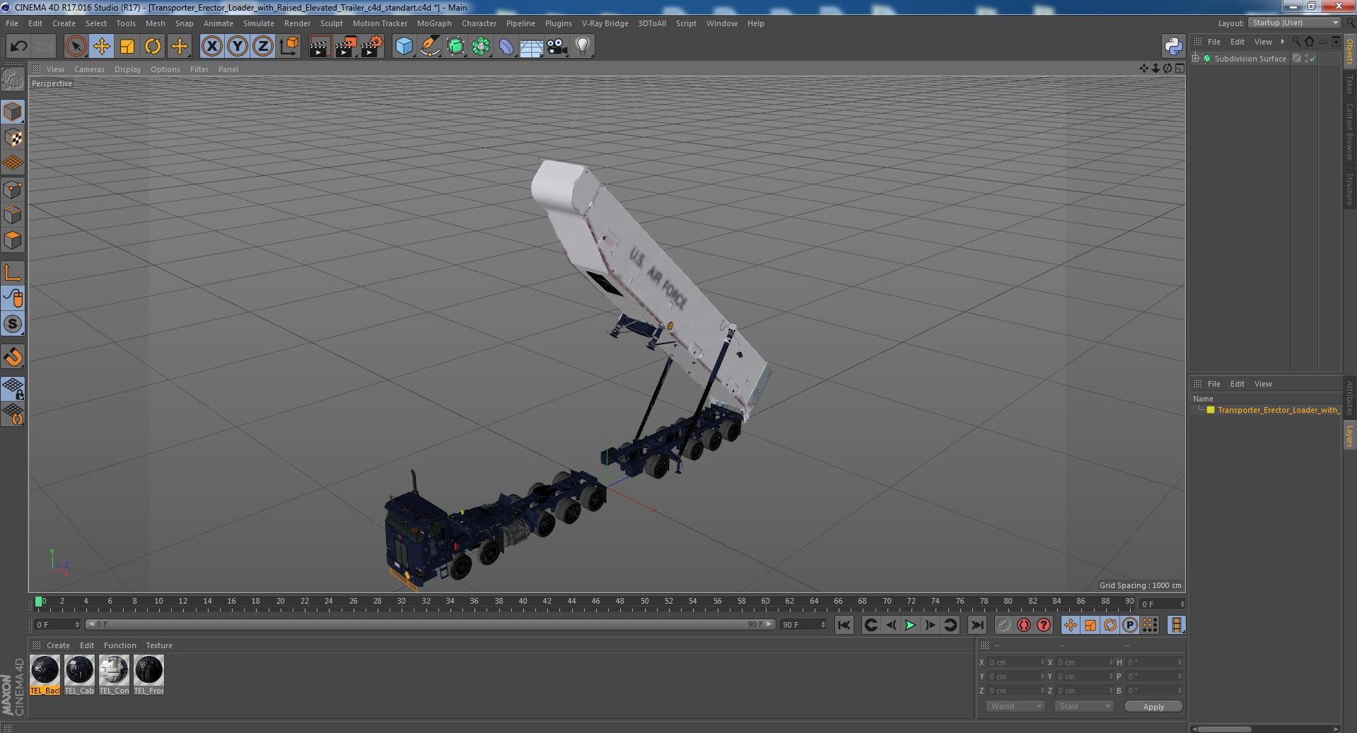Add a Light object

point(582,47)
